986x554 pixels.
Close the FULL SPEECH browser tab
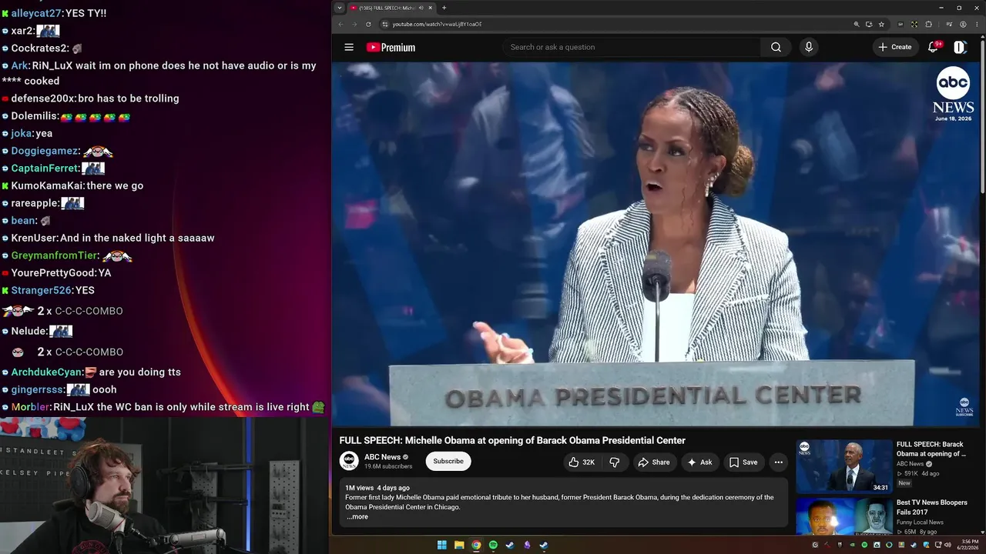coord(431,8)
